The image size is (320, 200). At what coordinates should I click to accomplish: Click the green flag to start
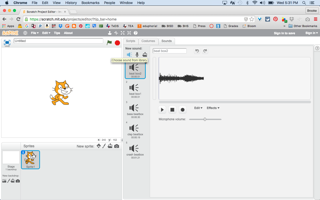109,42
